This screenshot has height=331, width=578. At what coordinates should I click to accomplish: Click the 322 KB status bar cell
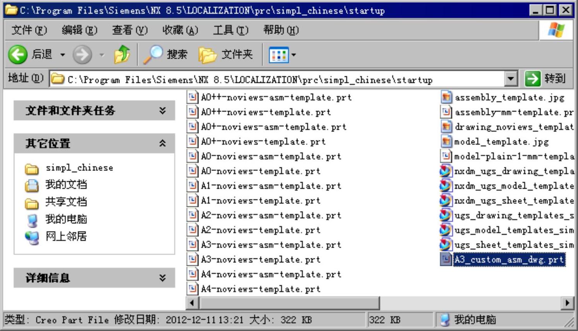(401, 320)
